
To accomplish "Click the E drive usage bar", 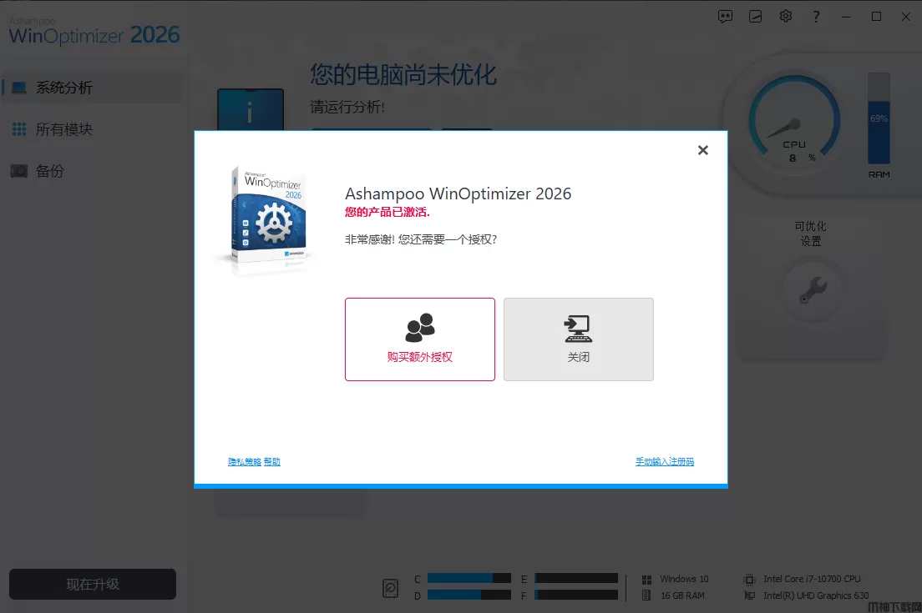I will [x=576, y=578].
